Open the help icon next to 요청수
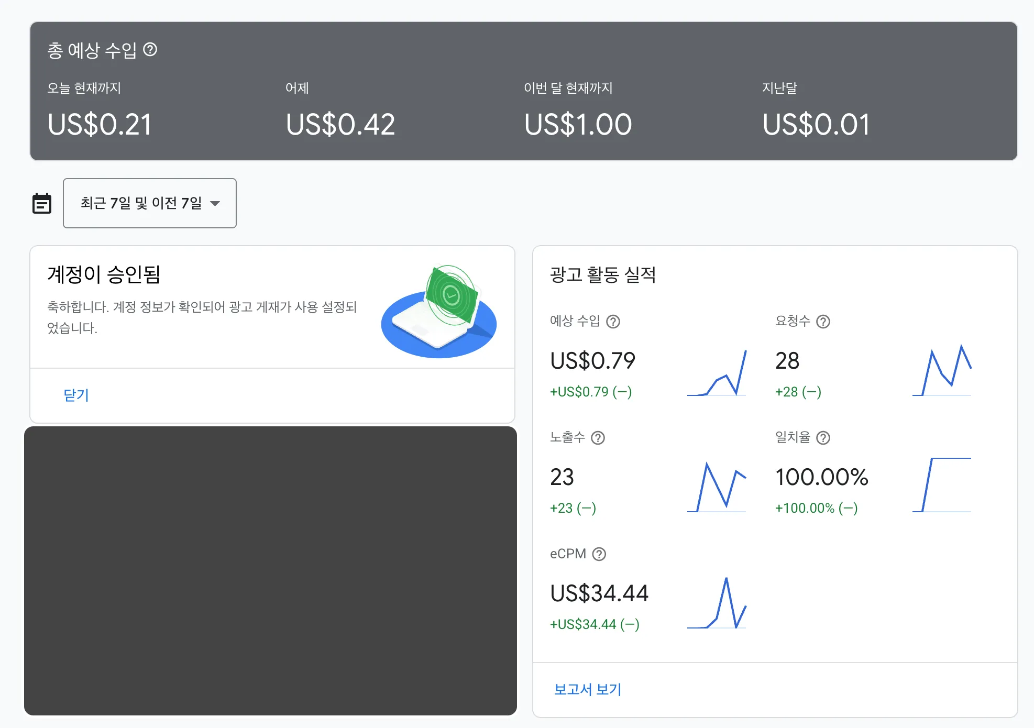Screen dimensions: 1034x728 click(x=824, y=322)
